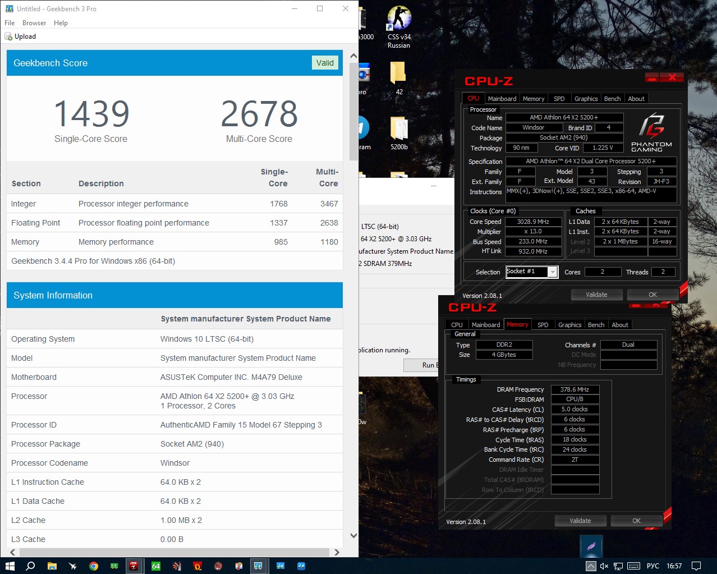This screenshot has width=717, height=574.
Task: Open Bench tab in lower CPU-Z window
Action: tap(596, 325)
